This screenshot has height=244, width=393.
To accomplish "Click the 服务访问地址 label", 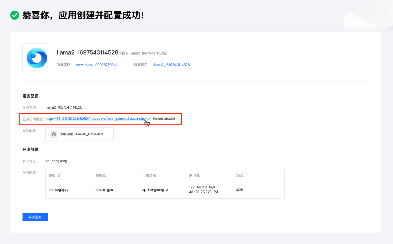I will 33,119.
